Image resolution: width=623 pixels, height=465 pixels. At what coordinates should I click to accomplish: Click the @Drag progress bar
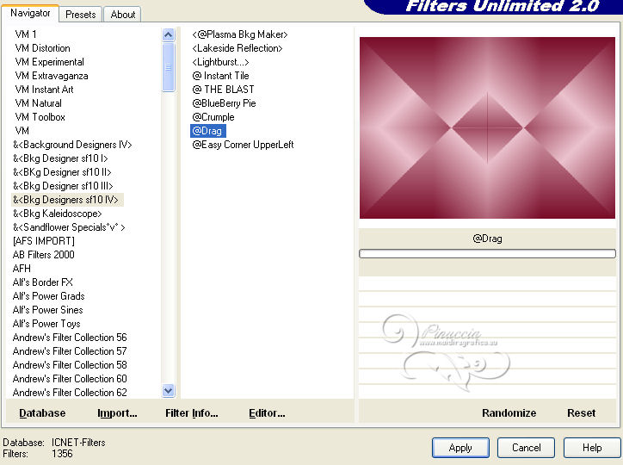487,253
